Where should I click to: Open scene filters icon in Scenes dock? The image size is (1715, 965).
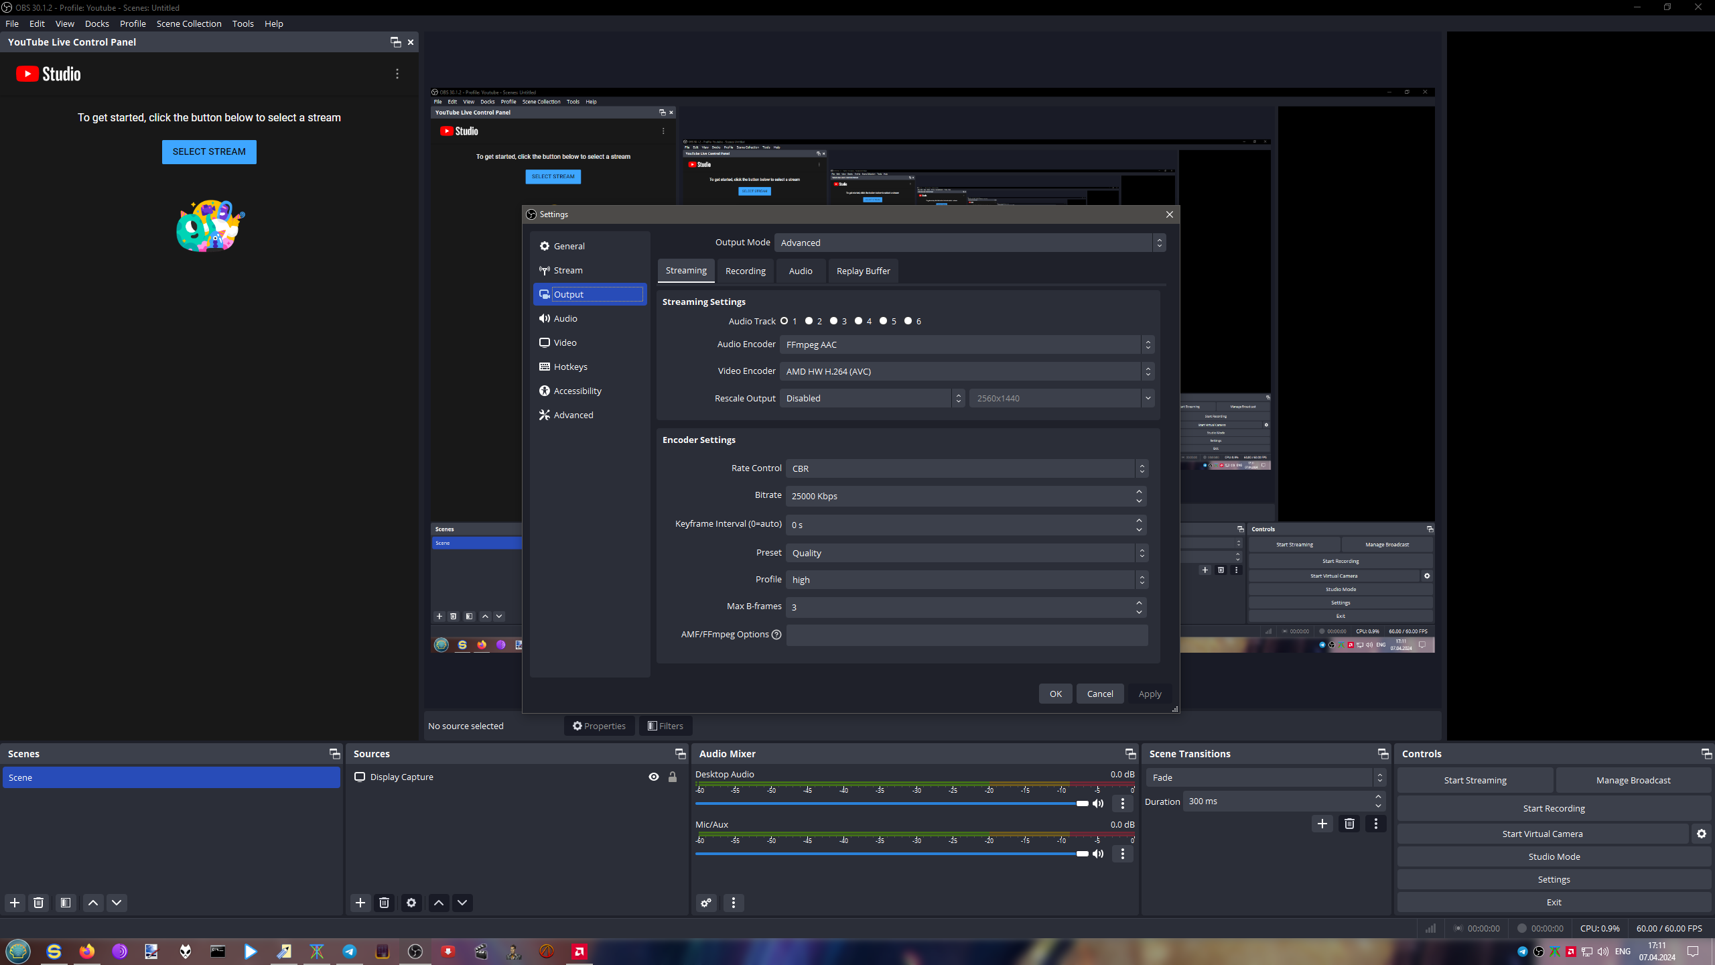pyautogui.click(x=66, y=903)
